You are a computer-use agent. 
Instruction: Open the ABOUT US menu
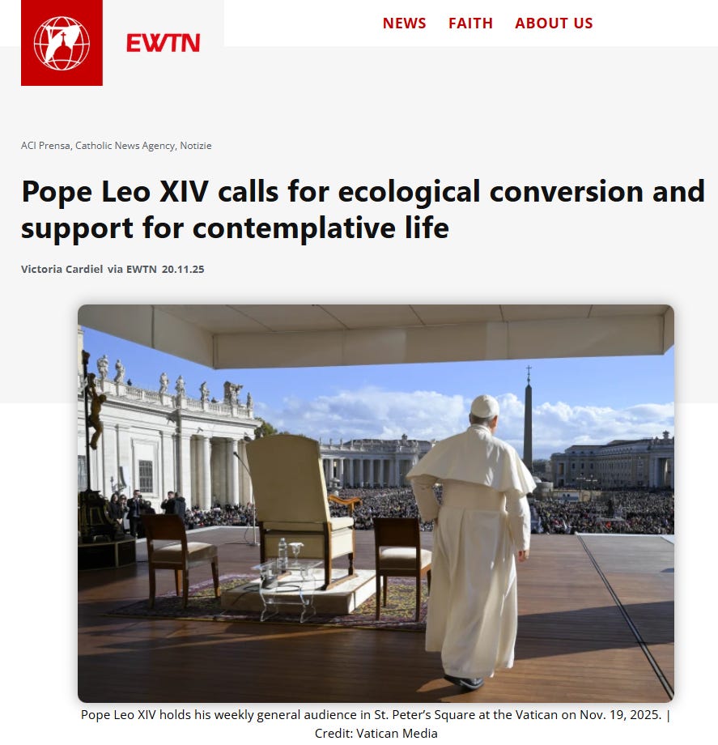[554, 23]
